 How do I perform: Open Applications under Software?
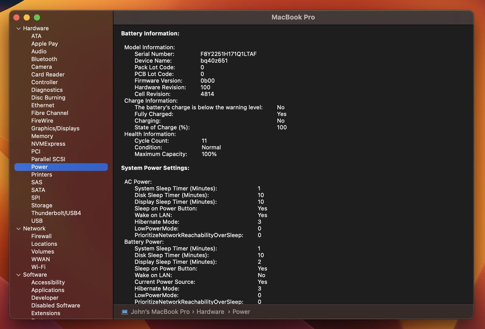pos(48,290)
